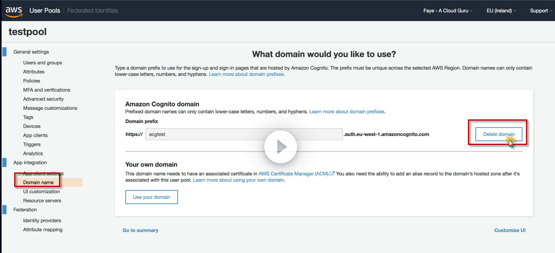This screenshot has width=555, height=253.
Task: Switch to Federated Identities
Action: click(x=93, y=11)
